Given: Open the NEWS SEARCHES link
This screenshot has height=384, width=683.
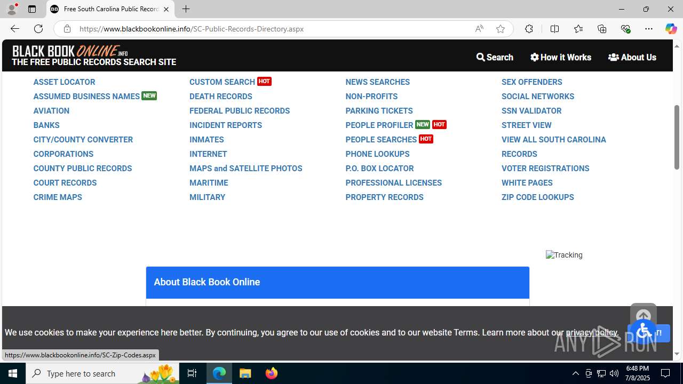Looking at the screenshot, I should (x=378, y=82).
